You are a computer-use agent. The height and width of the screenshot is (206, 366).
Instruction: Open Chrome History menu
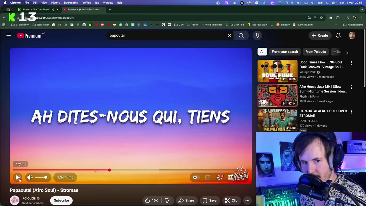55,3
